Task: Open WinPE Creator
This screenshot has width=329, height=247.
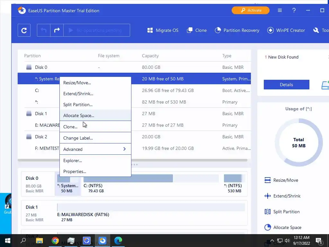Action: pos(286,30)
